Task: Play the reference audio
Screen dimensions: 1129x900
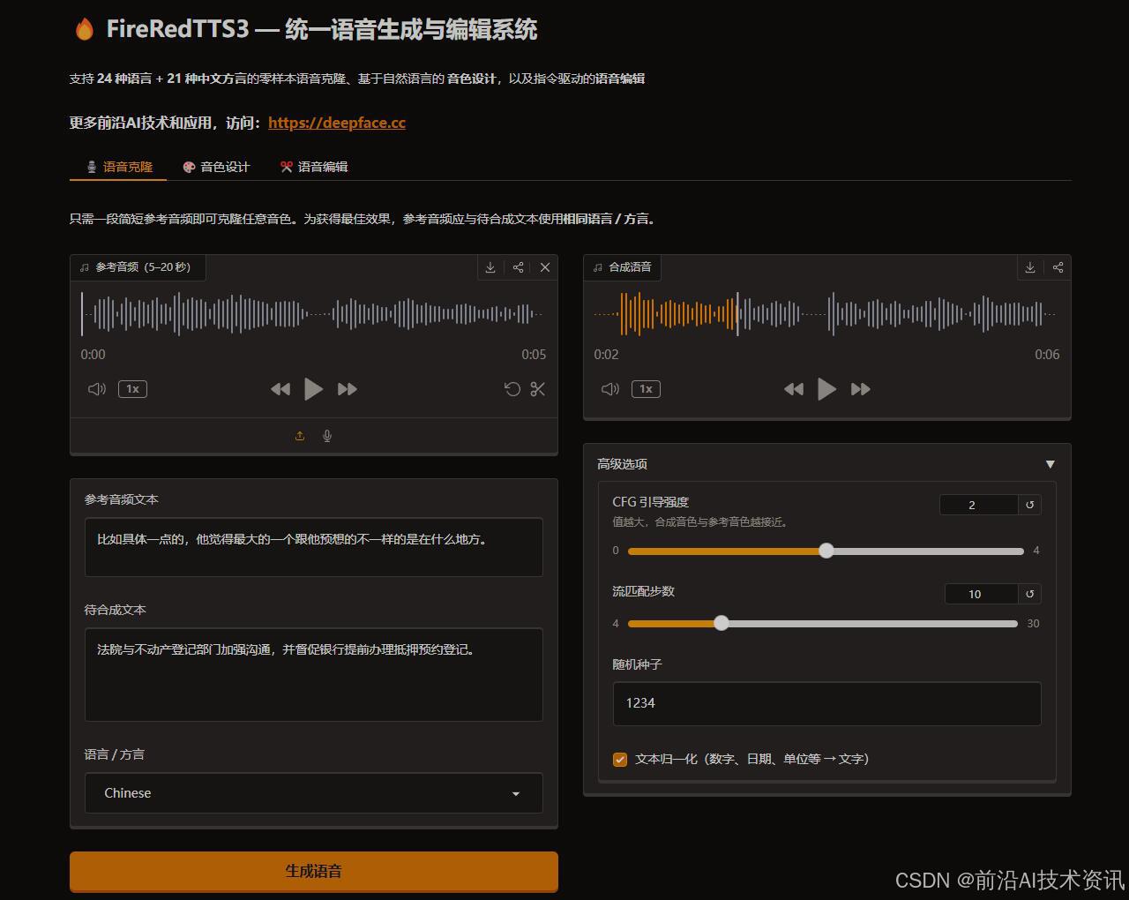Action: pyautogui.click(x=313, y=389)
